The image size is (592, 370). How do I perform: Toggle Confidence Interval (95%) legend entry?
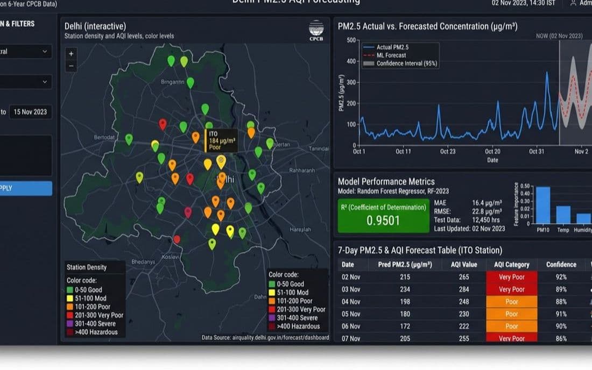(400, 63)
